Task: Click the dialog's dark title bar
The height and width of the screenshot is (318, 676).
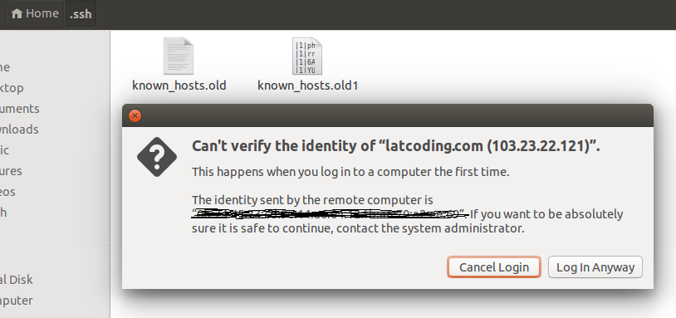Action: tap(388, 115)
